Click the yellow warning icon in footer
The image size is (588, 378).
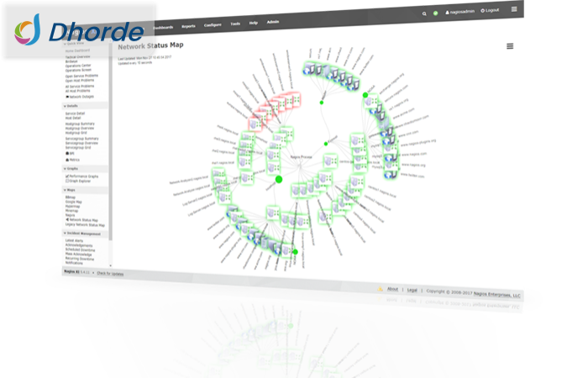tap(380, 289)
